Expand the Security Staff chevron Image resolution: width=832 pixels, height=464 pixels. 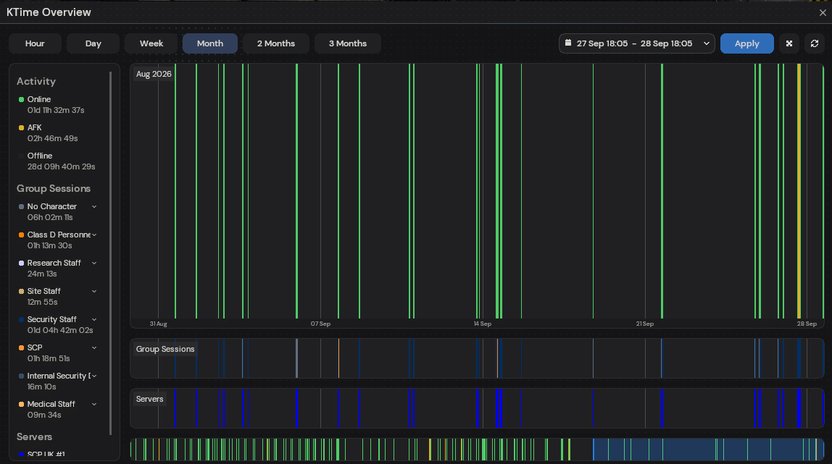click(x=94, y=319)
